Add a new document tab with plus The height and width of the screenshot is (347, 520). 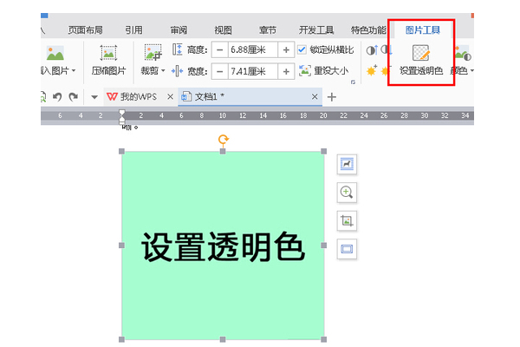click(332, 97)
